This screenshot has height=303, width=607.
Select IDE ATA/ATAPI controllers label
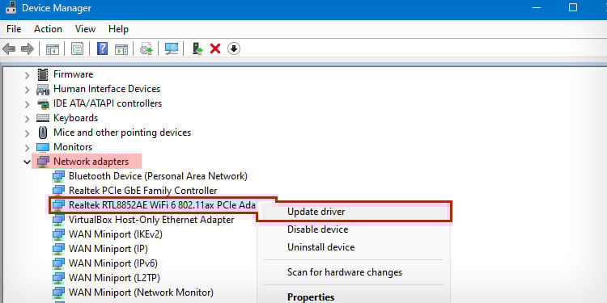pyautogui.click(x=108, y=103)
